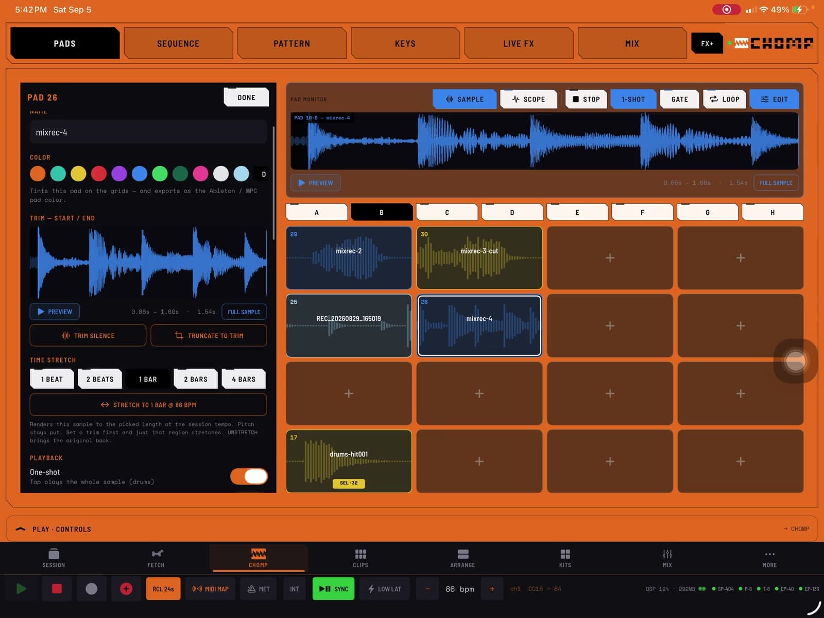The width and height of the screenshot is (824, 618).
Task: Toggle LOW LAT mode
Action: (x=384, y=589)
